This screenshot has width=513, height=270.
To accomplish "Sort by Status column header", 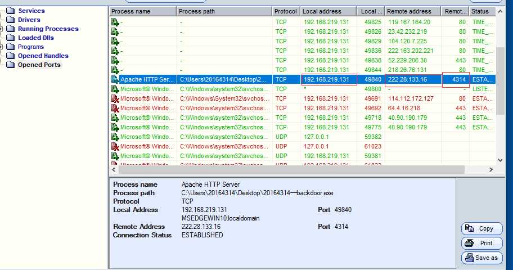I will 483,11.
